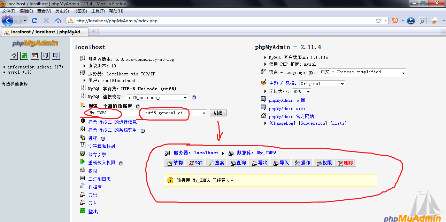Click the 主题 / 风格 link

pyautogui.click(x=282, y=83)
